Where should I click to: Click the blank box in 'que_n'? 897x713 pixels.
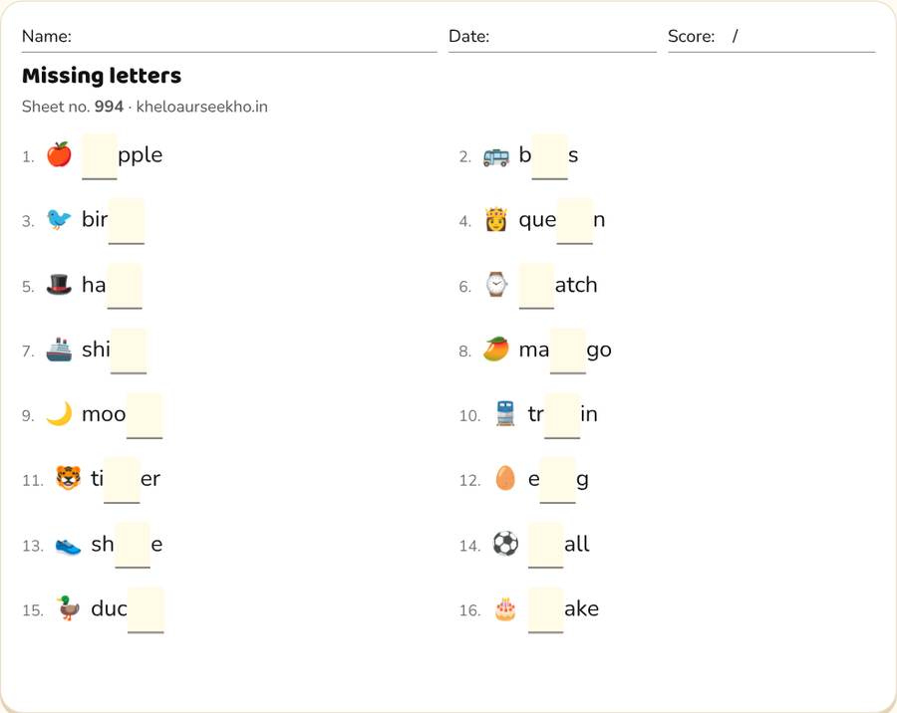pos(575,221)
